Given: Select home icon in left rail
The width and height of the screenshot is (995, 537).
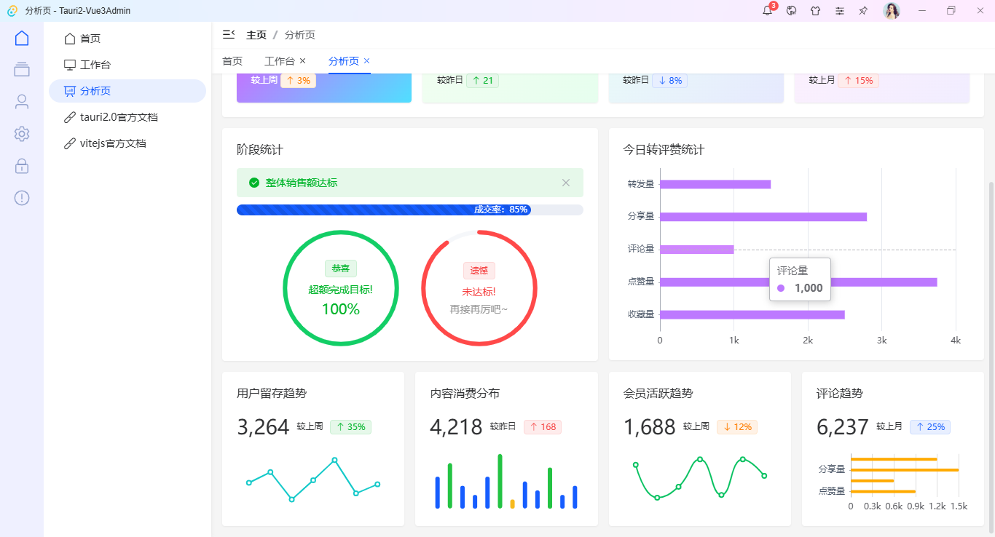Looking at the screenshot, I should [22, 38].
